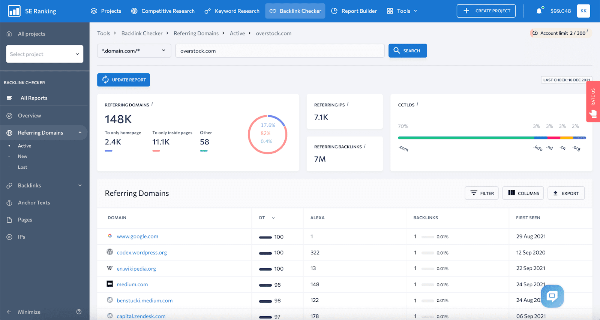
Task: Click the Referring IPs info icon
Action: [348, 104]
